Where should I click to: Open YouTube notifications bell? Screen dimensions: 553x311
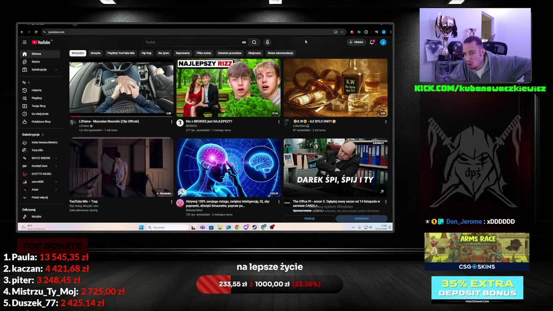tap(372, 42)
